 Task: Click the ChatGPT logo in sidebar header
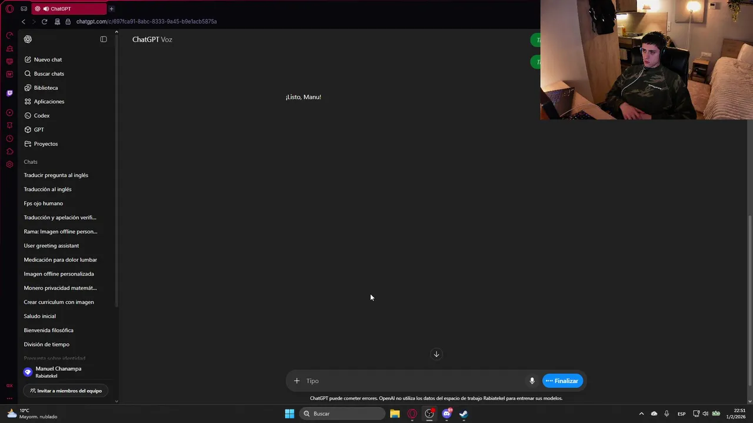click(28, 39)
